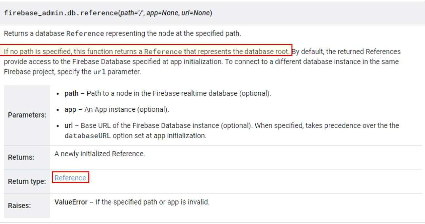Click the 'app=None' argument in signature

pos(162,13)
